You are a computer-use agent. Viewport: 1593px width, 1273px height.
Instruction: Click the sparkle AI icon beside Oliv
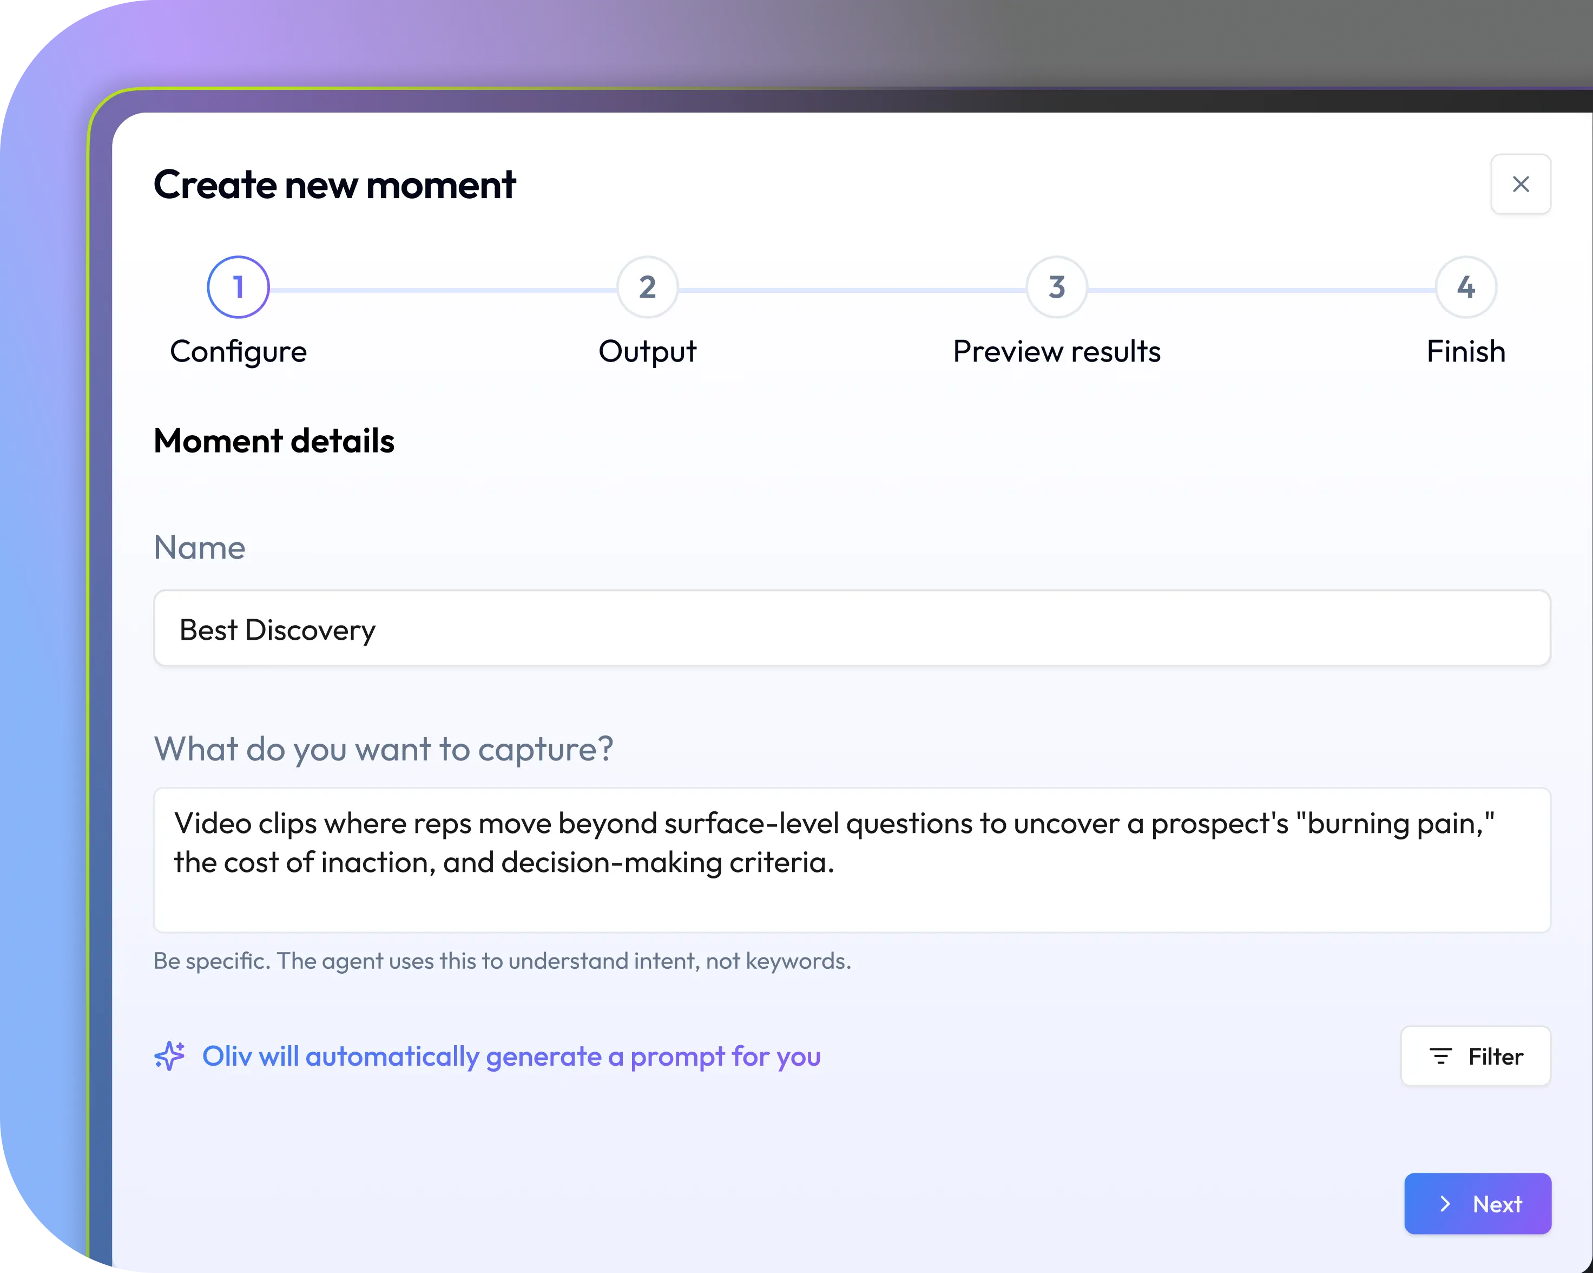pos(169,1055)
